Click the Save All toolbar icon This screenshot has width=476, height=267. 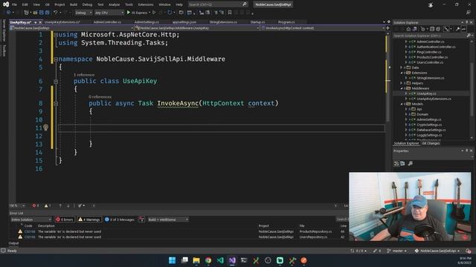click(x=47, y=13)
